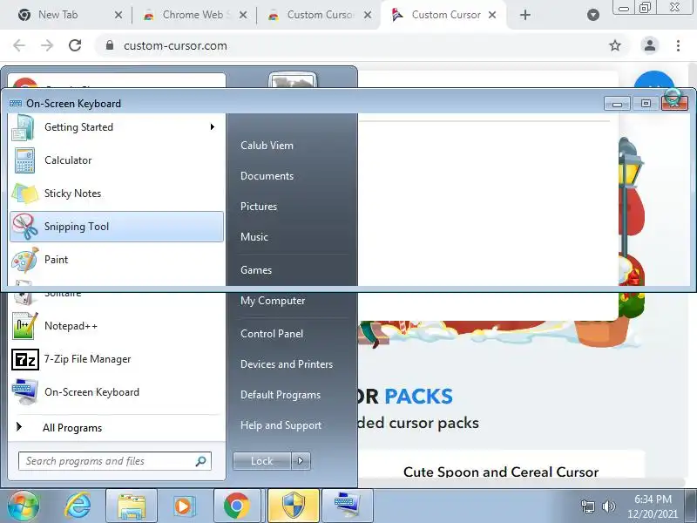Click the Sticky Notes icon
This screenshot has width=697, height=523.
coord(25,194)
